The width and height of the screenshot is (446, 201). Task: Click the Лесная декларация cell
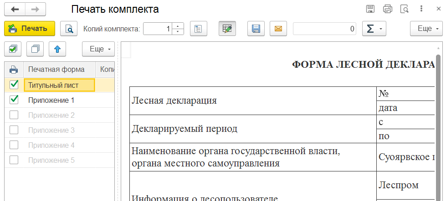(x=253, y=100)
